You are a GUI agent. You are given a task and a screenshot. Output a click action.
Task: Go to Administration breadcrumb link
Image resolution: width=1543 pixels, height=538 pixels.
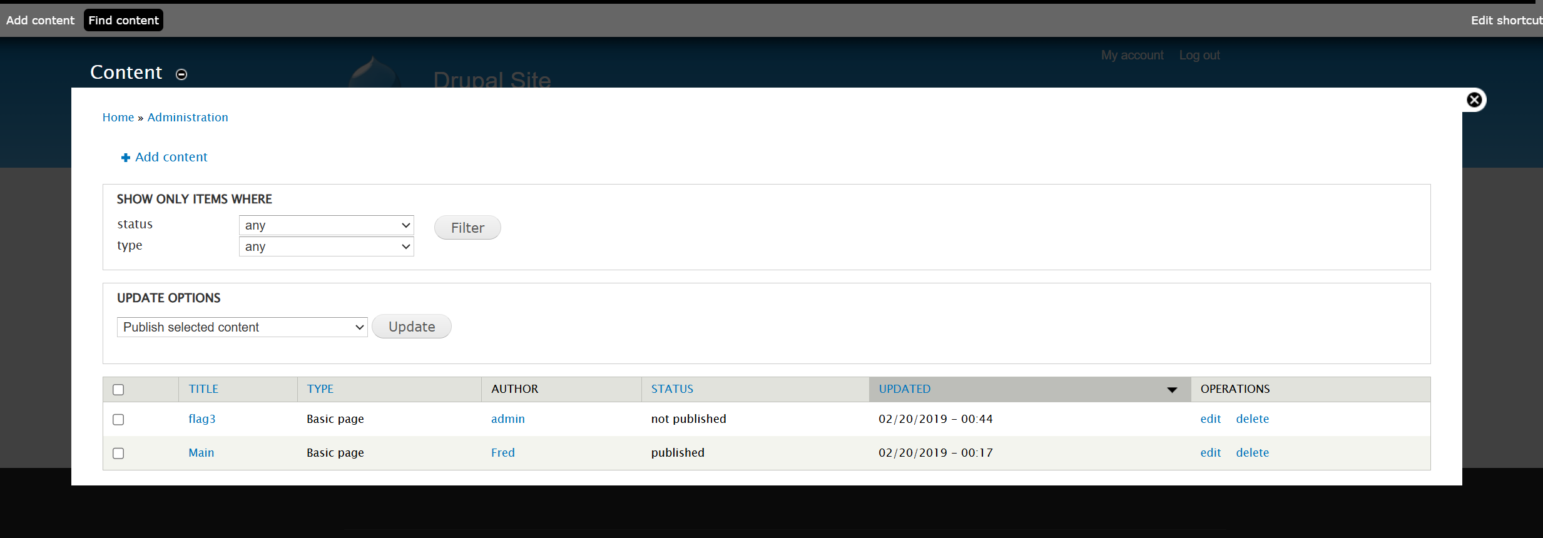187,118
